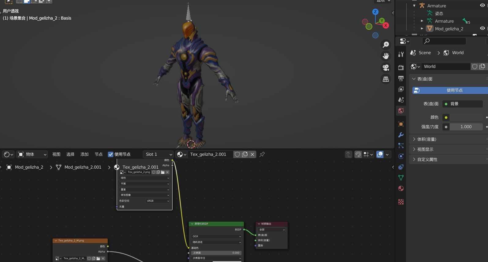This screenshot has height=262, width=488.
Task: Open the Material properties tab icon
Action: point(401,189)
